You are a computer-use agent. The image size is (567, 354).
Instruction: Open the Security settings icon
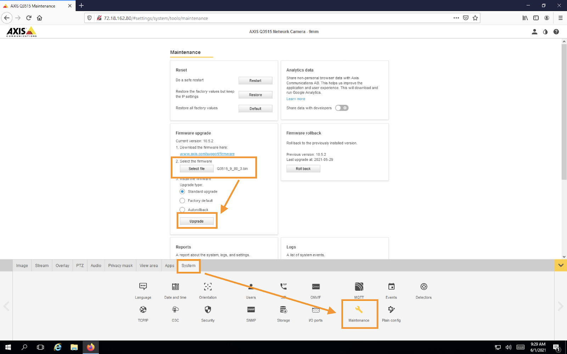207,312
